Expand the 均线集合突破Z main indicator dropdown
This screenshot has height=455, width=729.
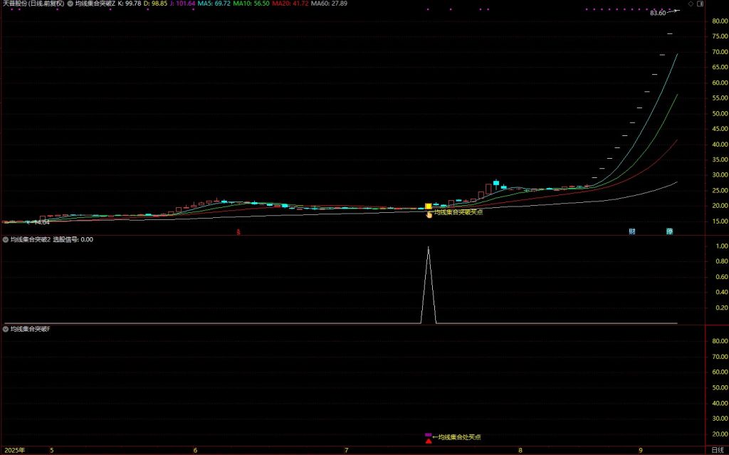(70, 4)
